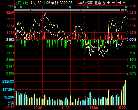Click the 0.00% right axis label
Viewport: 138px width, 110px height.
coord(131,40)
